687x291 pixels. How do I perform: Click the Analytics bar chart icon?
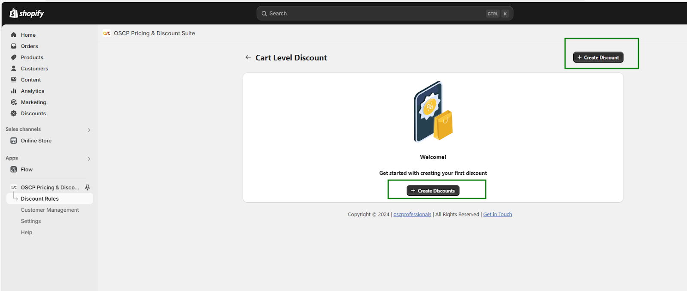pos(14,91)
